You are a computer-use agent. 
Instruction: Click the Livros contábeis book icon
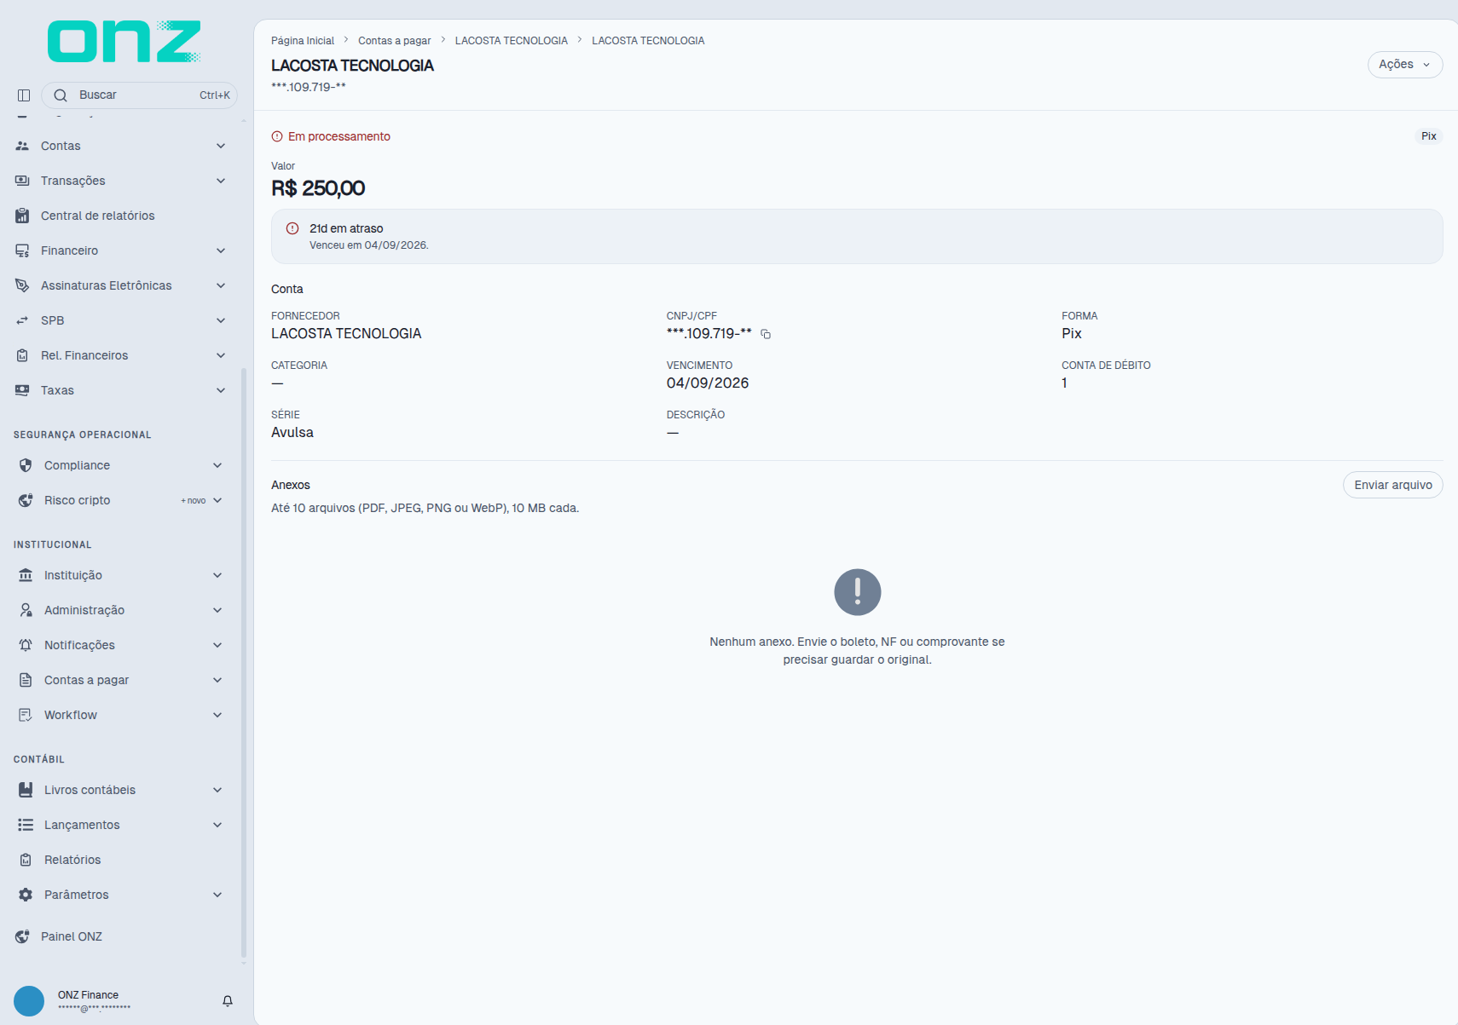coord(26,790)
